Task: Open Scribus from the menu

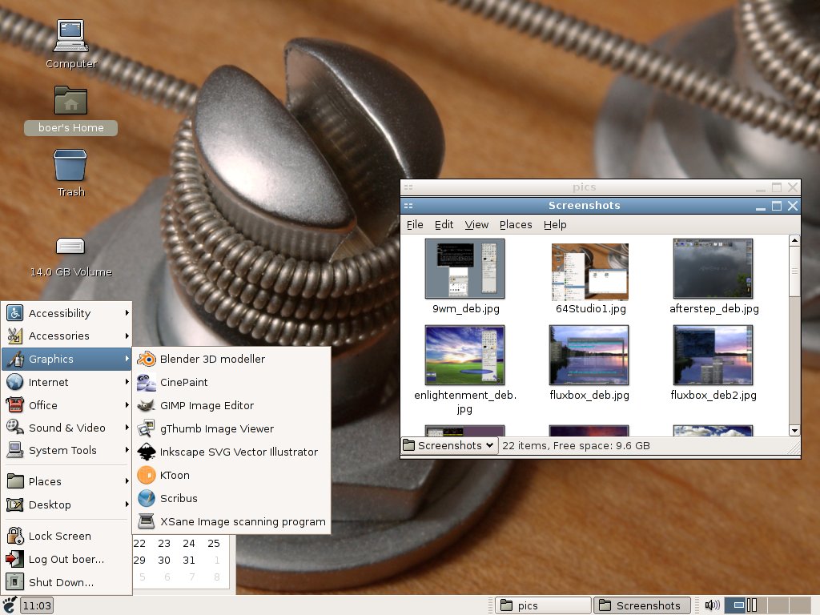Action: [x=179, y=499]
